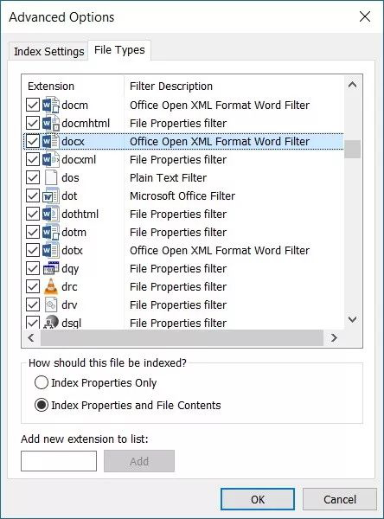Select the VLC cone icon for drc
Image resolution: width=384 pixels, height=519 pixels.
tap(51, 286)
